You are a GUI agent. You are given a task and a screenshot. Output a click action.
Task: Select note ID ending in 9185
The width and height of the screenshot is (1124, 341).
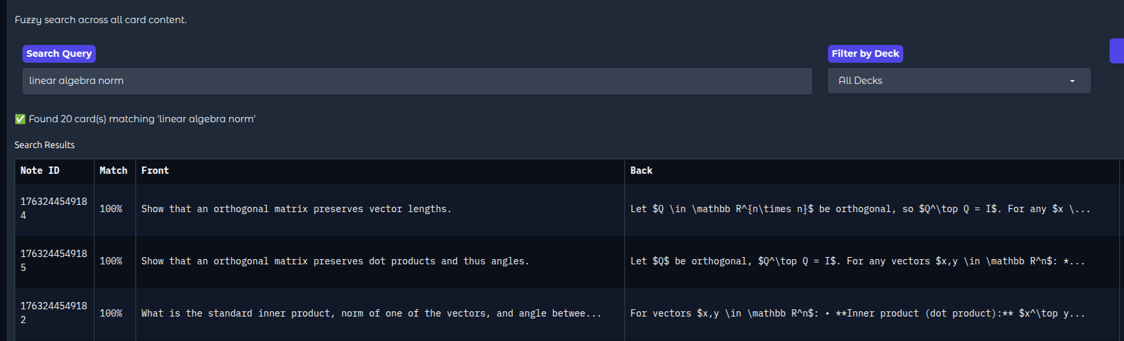click(x=54, y=260)
